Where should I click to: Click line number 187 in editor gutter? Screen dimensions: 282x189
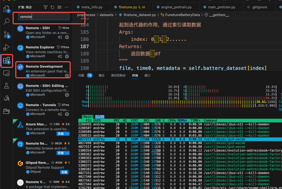pyautogui.click(x=85, y=46)
